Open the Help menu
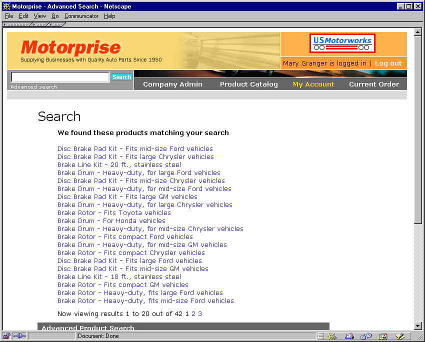Image resolution: width=425 pixels, height=342 pixels. click(x=109, y=16)
